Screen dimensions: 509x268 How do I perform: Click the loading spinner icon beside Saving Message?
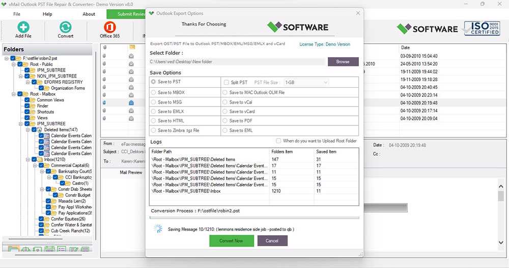coord(158,229)
